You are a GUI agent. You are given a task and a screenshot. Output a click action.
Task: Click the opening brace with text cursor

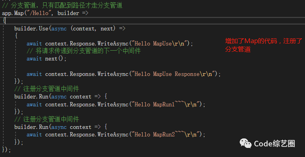pos(4,21)
